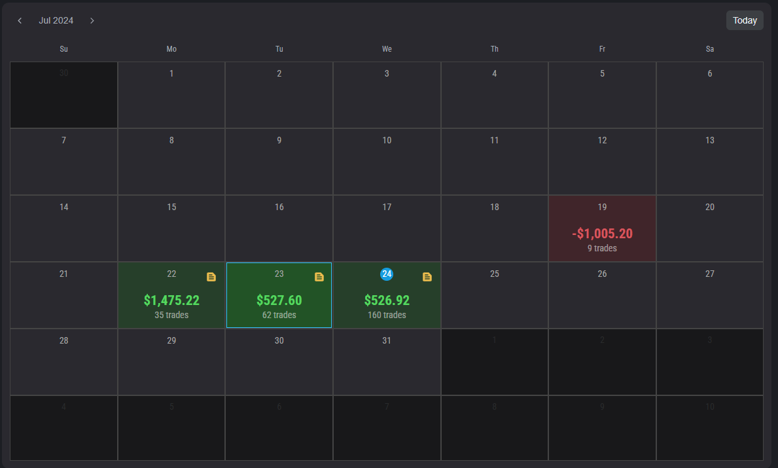The image size is (778, 468).
Task: Click the Su weekday column header
Action: [63, 48]
